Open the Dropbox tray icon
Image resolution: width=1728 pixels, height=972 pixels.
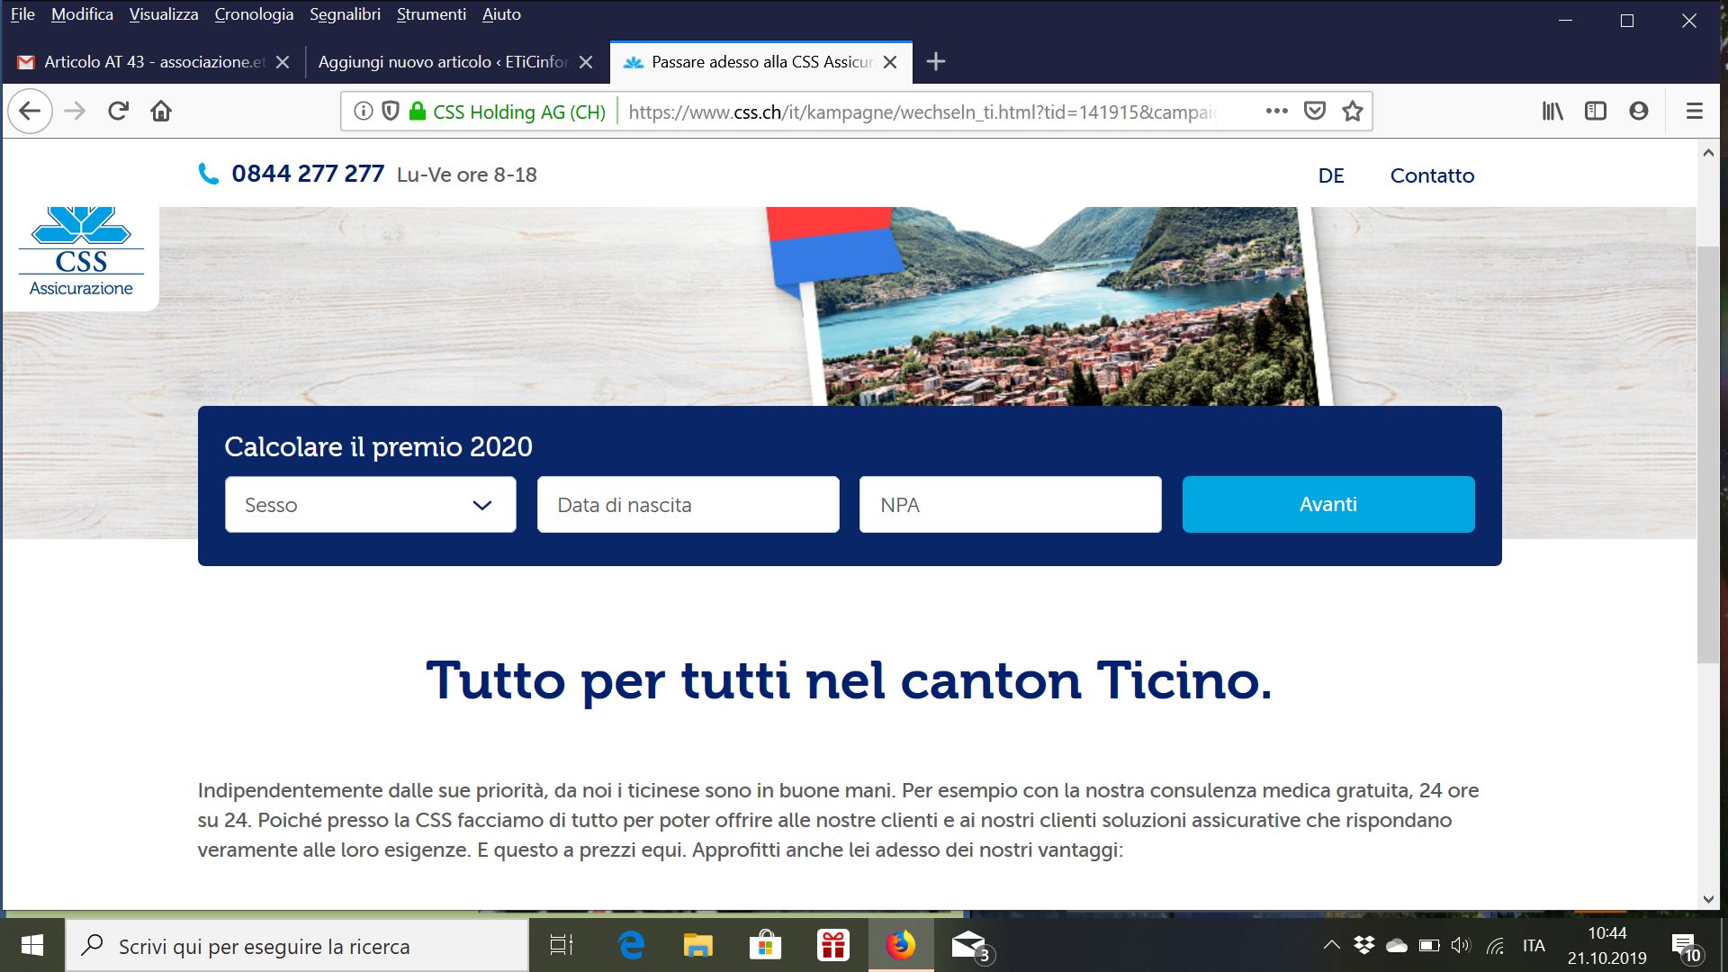(x=1364, y=945)
